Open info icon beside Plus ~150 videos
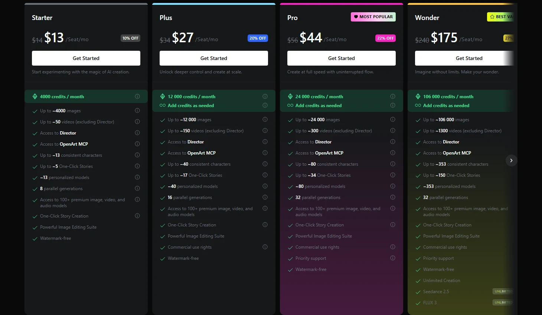 [x=265, y=130]
